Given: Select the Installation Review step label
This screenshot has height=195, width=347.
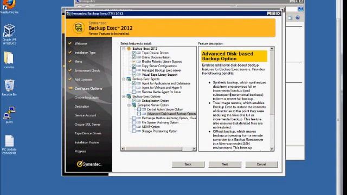Looking at the screenshot, I should click(87, 142).
